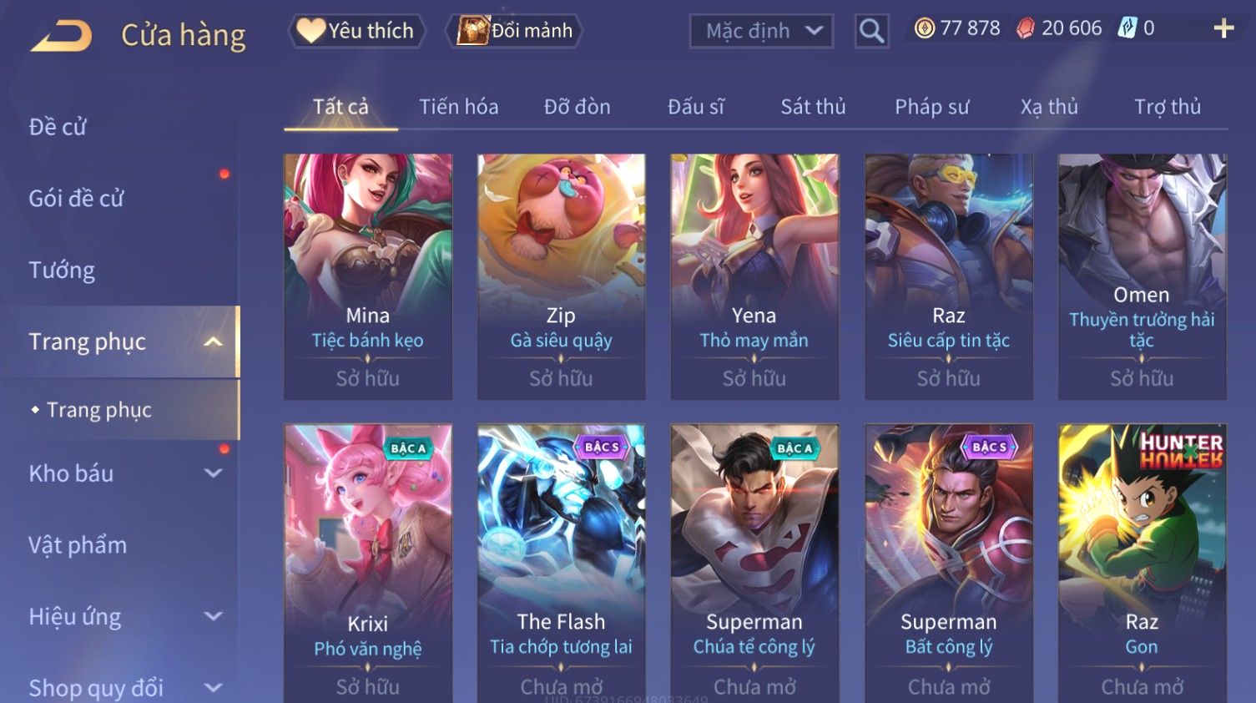The height and width of the screenshot is (703, 1256).
Task: Tap the gold coin balance icon
Action: (924, 28)
